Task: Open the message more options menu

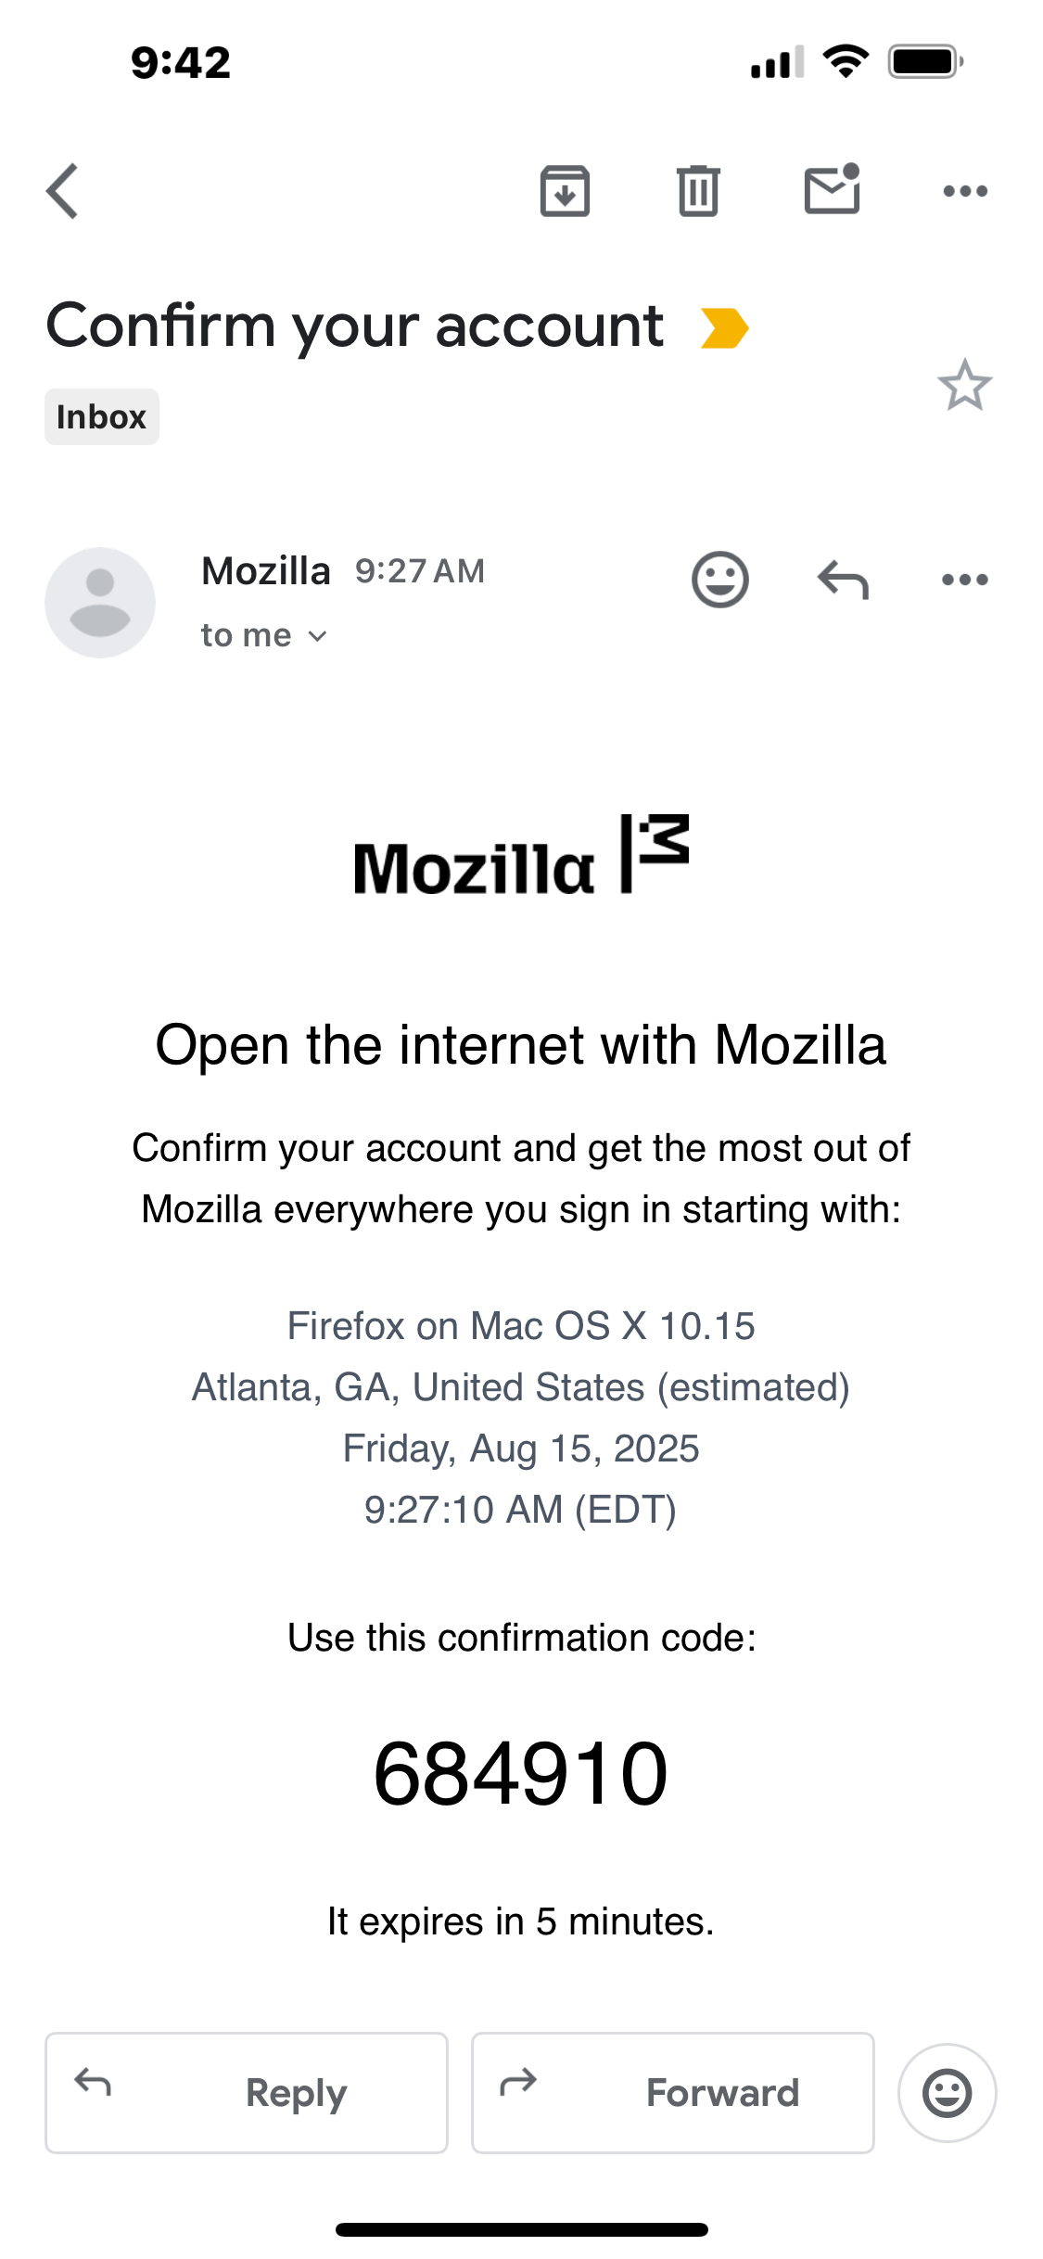Action: coord(965,581)
